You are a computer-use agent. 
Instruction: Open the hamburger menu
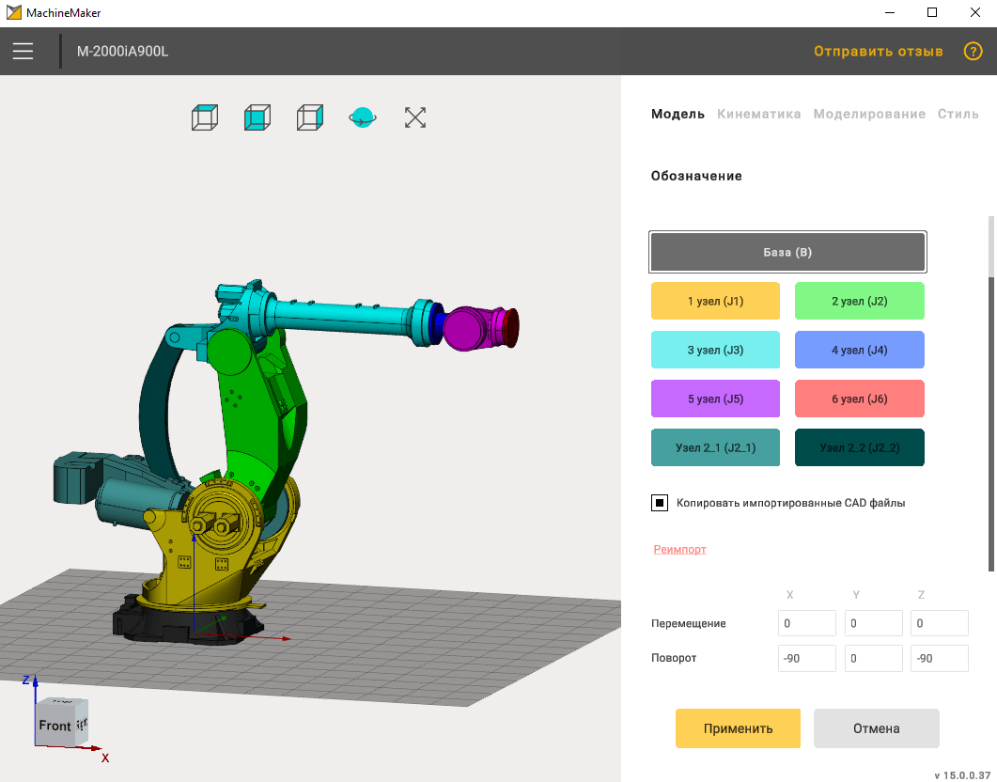[x=23, y=51]
